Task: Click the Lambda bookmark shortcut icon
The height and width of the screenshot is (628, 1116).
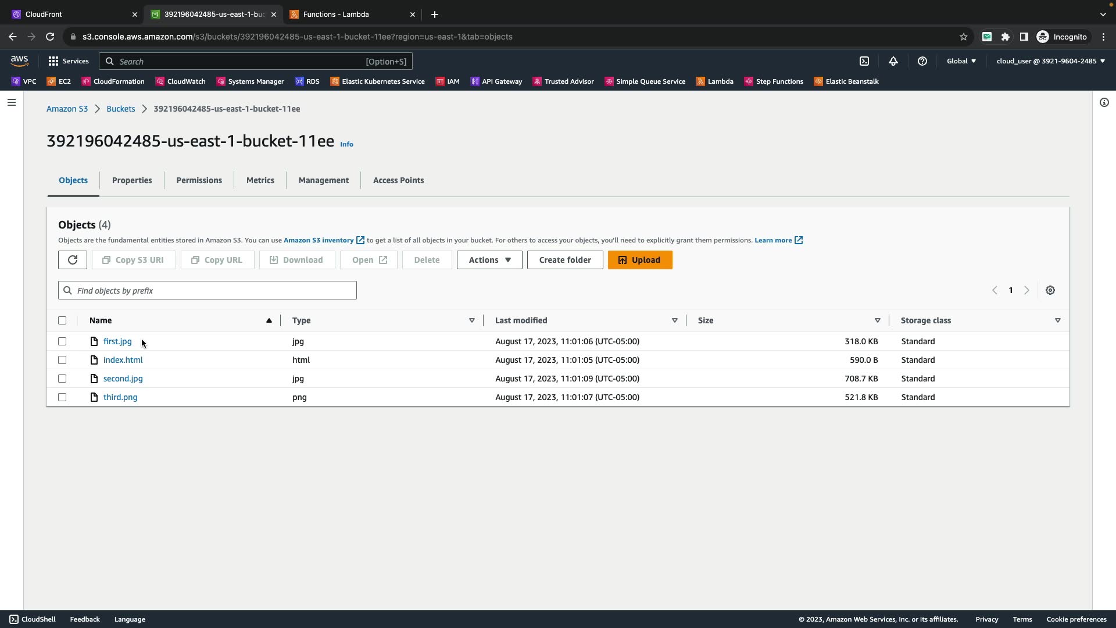Action: tap(701, 81)
